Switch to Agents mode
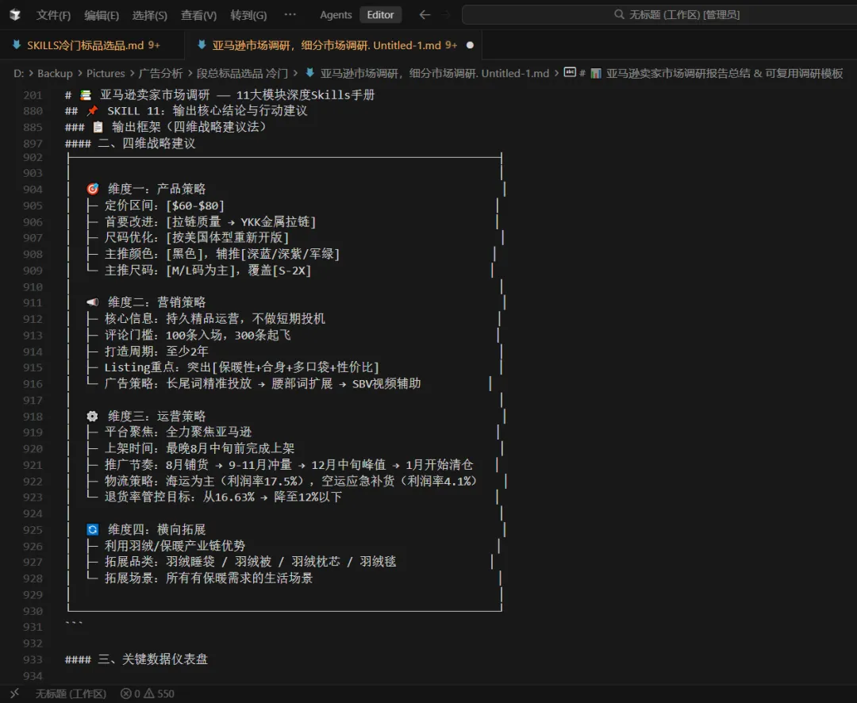This screenshot has height=703, width=857. (x=336, y=15)
